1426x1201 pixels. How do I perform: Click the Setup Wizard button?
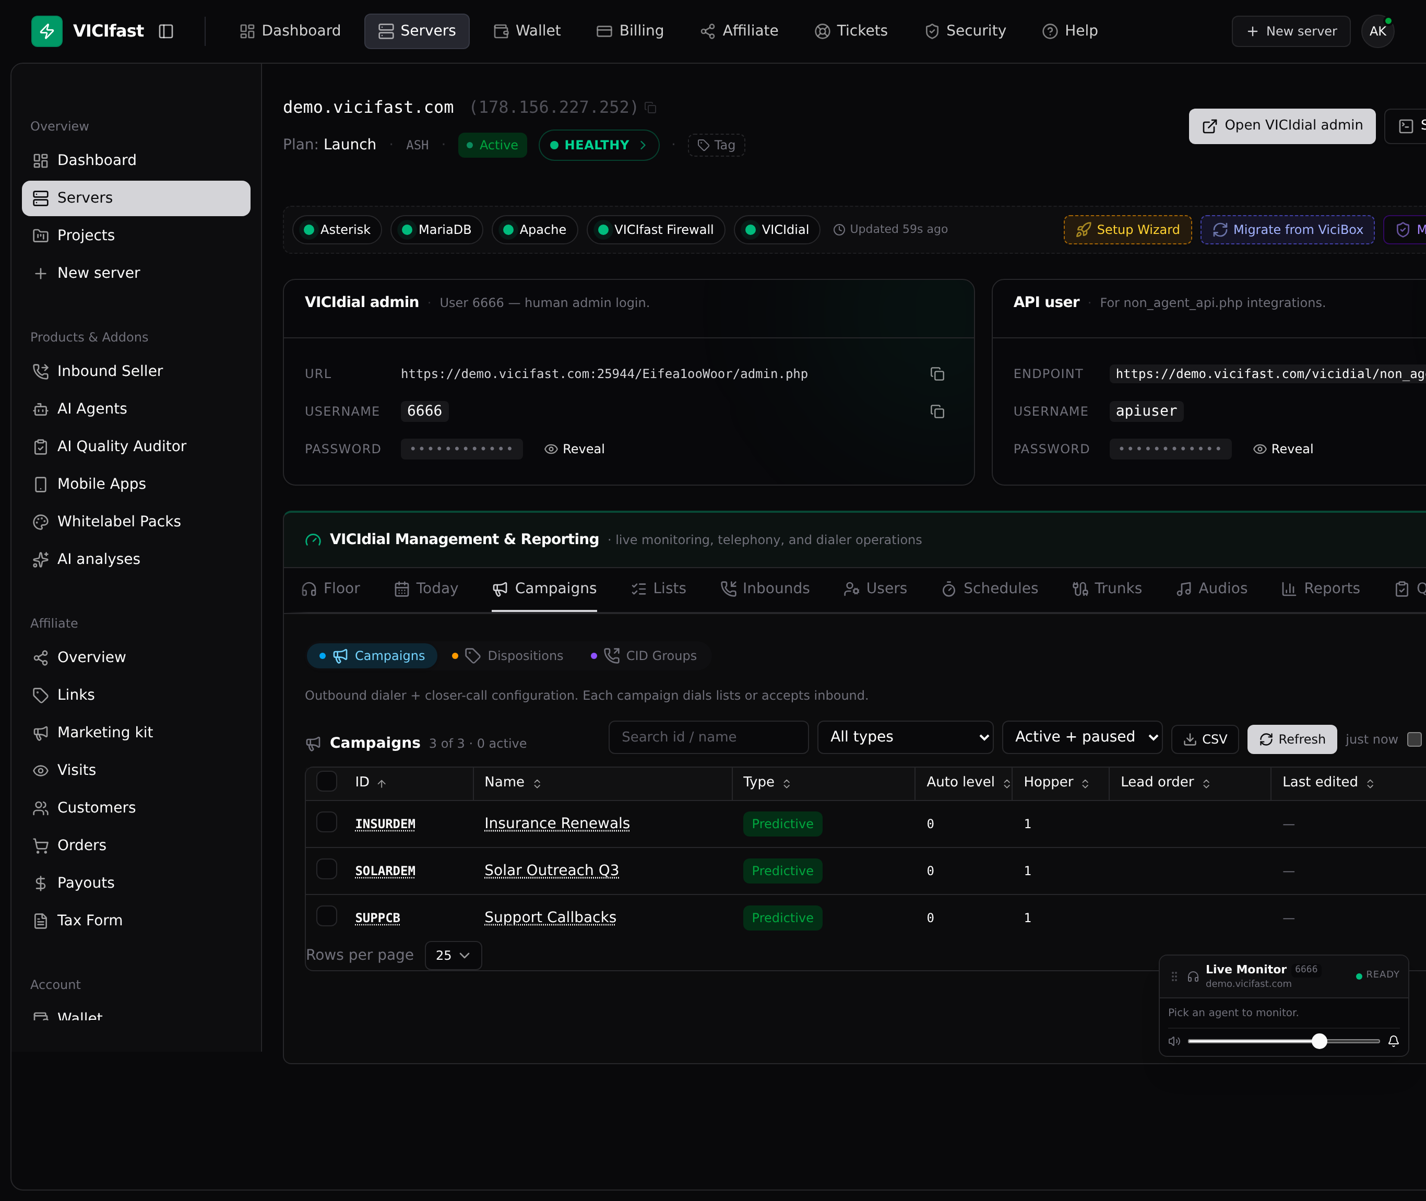(1127, 229)
